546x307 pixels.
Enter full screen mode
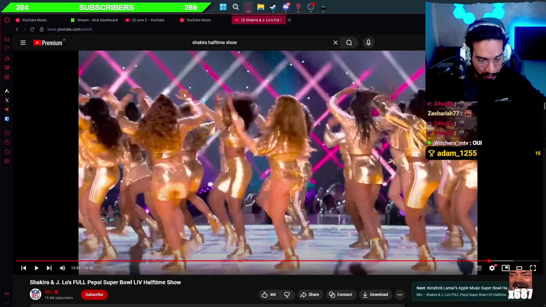click(533, 268)
